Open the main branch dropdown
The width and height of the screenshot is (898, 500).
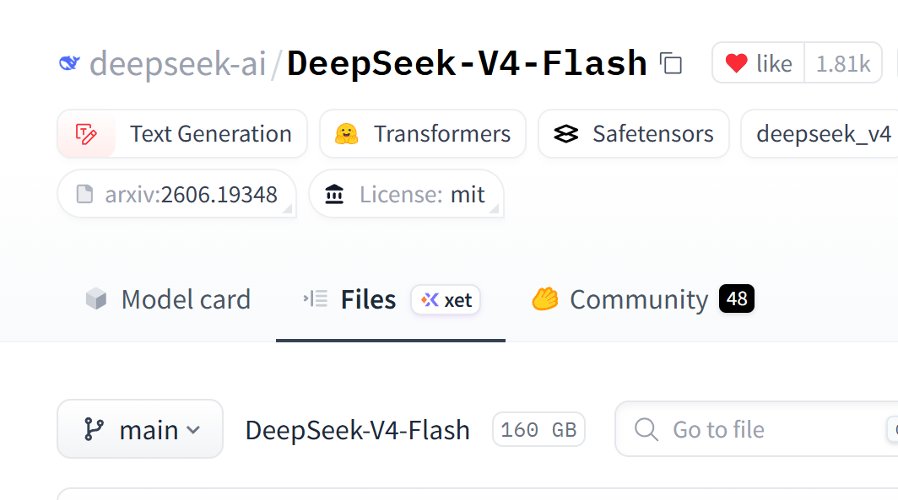pos(140,429)
